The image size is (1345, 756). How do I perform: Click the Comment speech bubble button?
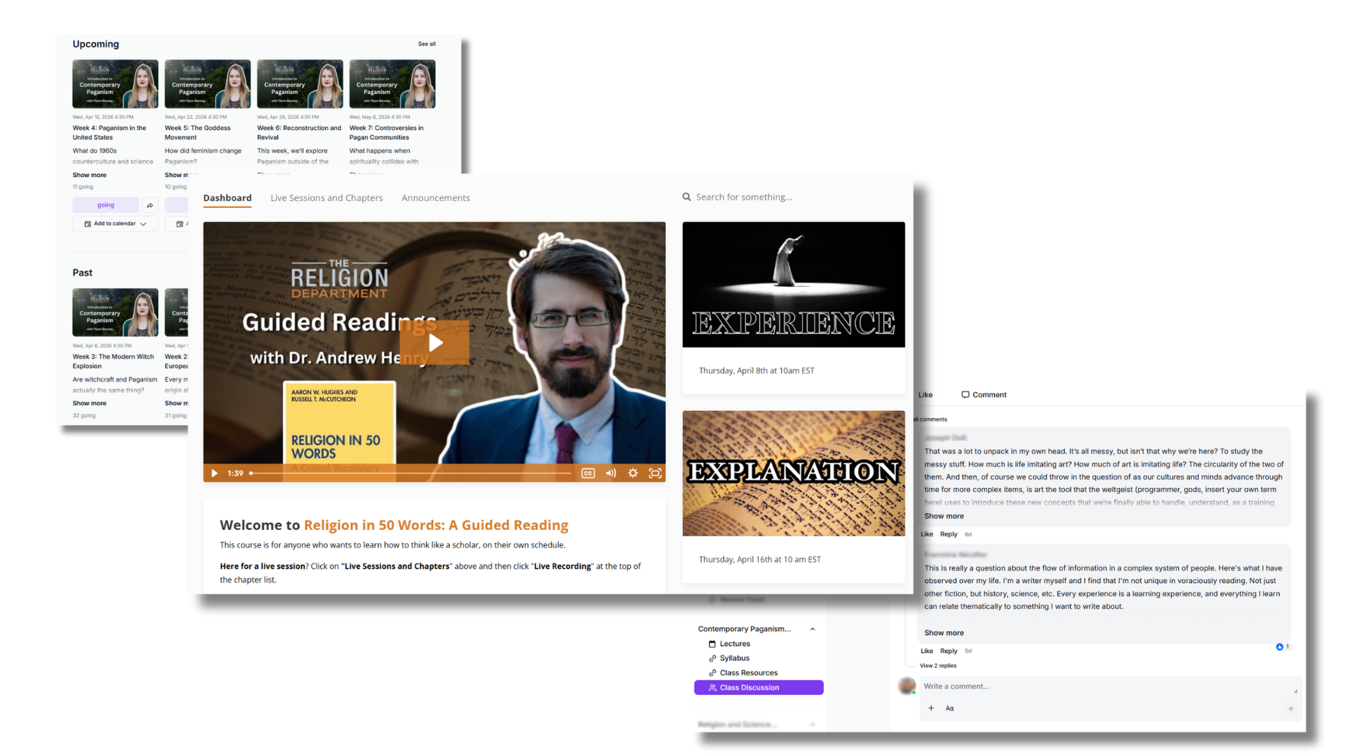point(984,395)
